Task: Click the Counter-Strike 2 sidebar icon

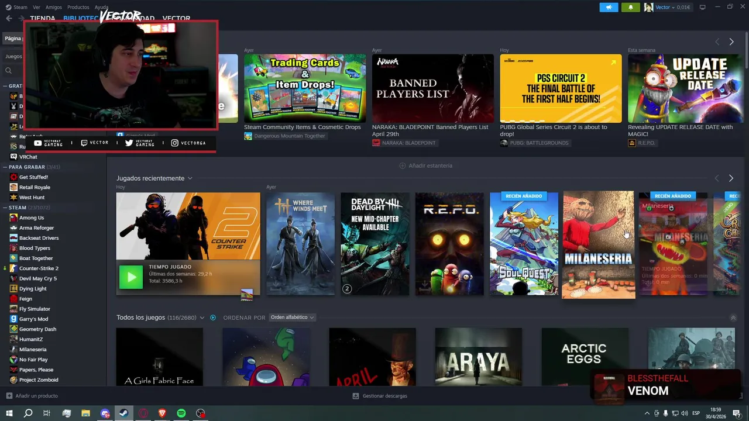Action: click(13, 268)
